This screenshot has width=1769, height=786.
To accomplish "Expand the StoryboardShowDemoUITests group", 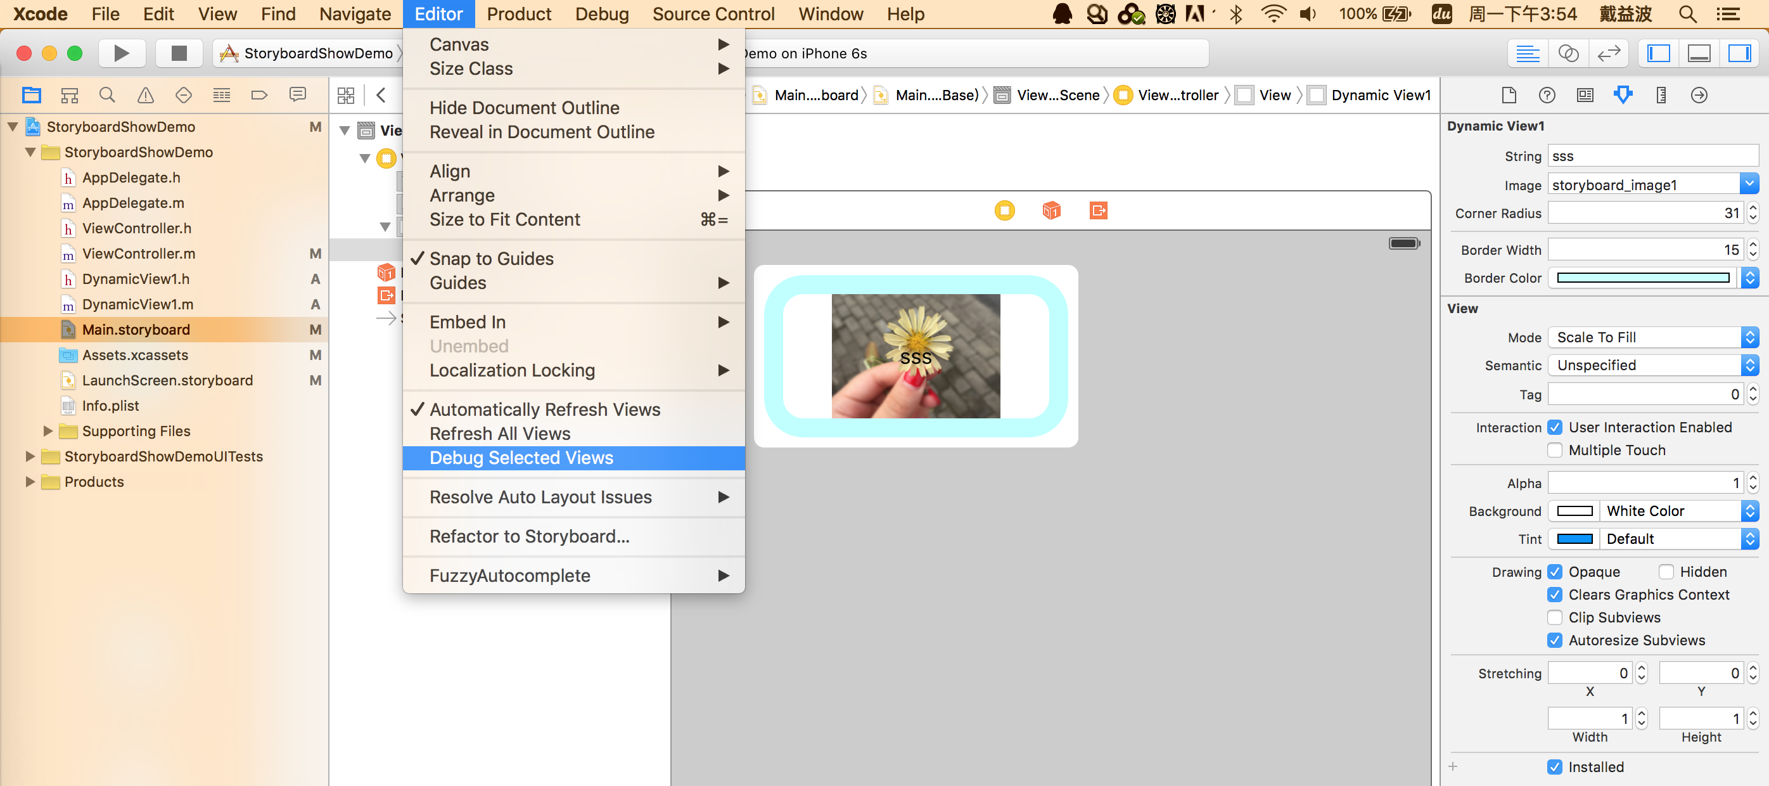I will 30,456.
